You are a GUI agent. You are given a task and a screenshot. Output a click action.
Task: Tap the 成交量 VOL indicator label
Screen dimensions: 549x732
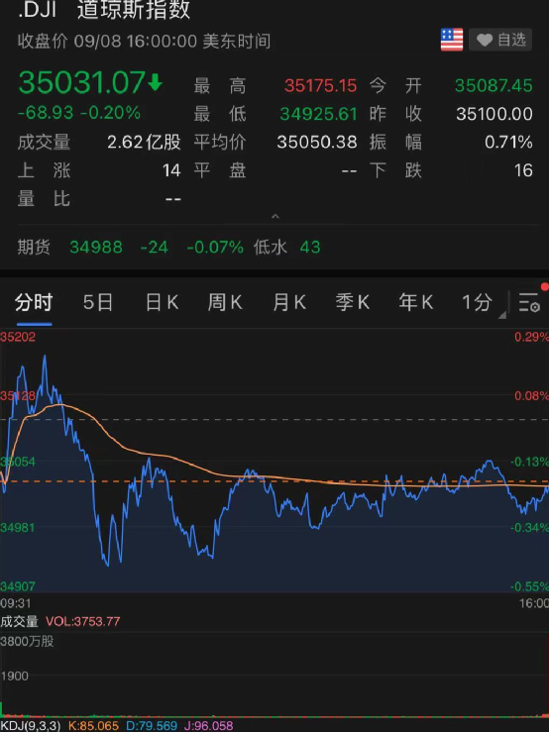(60, 621)
